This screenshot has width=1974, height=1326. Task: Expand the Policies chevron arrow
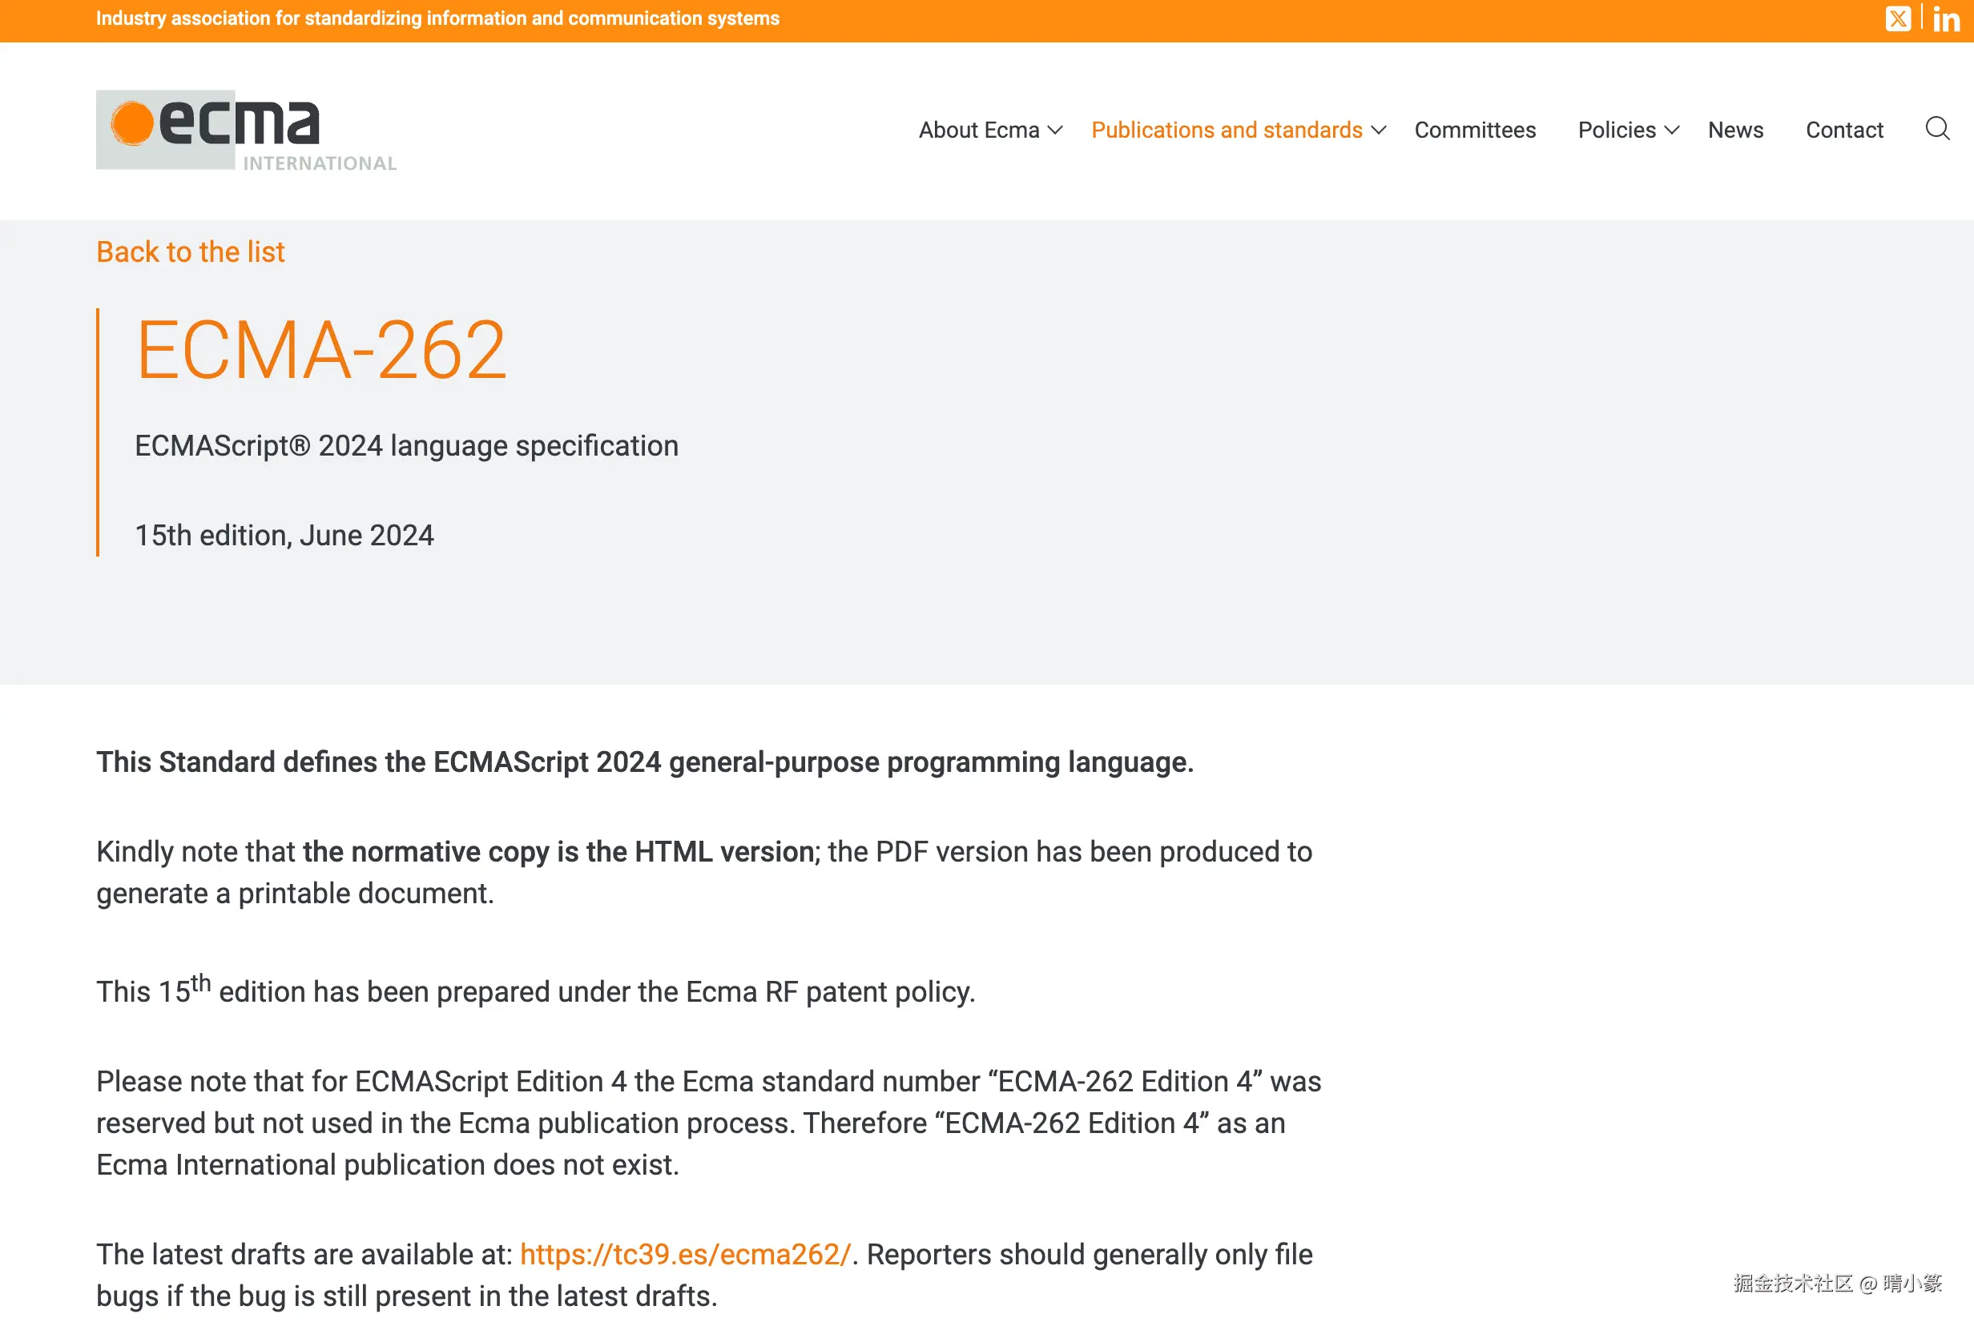1672,131
